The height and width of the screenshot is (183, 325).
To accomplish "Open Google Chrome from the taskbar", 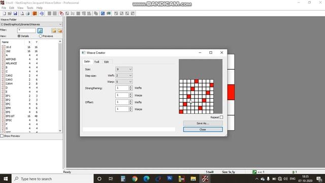I will 135,178.
